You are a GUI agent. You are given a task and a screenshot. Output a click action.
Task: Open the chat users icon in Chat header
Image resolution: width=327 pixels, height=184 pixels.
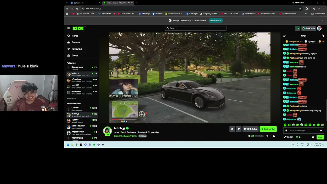coord(323,36)
